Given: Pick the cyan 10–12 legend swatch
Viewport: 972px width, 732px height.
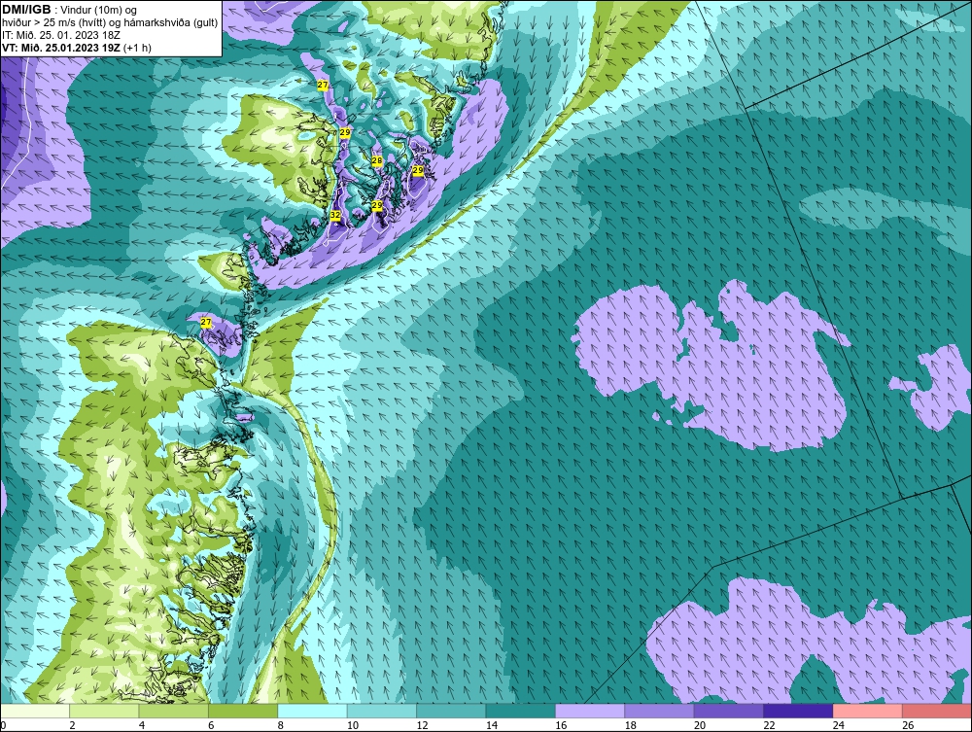Looking at the screenshot, I should (x=382, y=711).
